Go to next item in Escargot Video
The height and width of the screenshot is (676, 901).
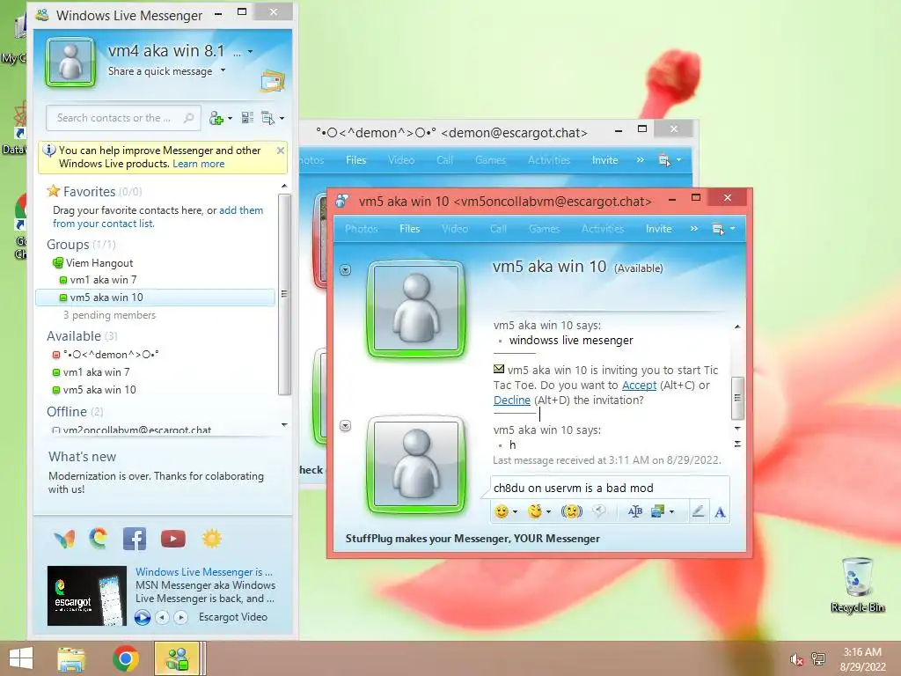click(180, 617)
